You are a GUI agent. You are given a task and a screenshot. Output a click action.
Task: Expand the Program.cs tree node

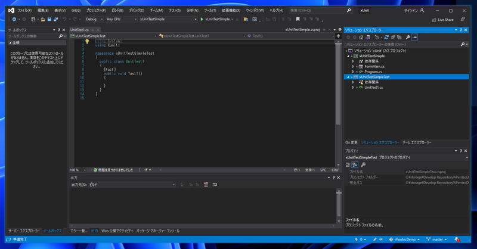pos(353,71)
